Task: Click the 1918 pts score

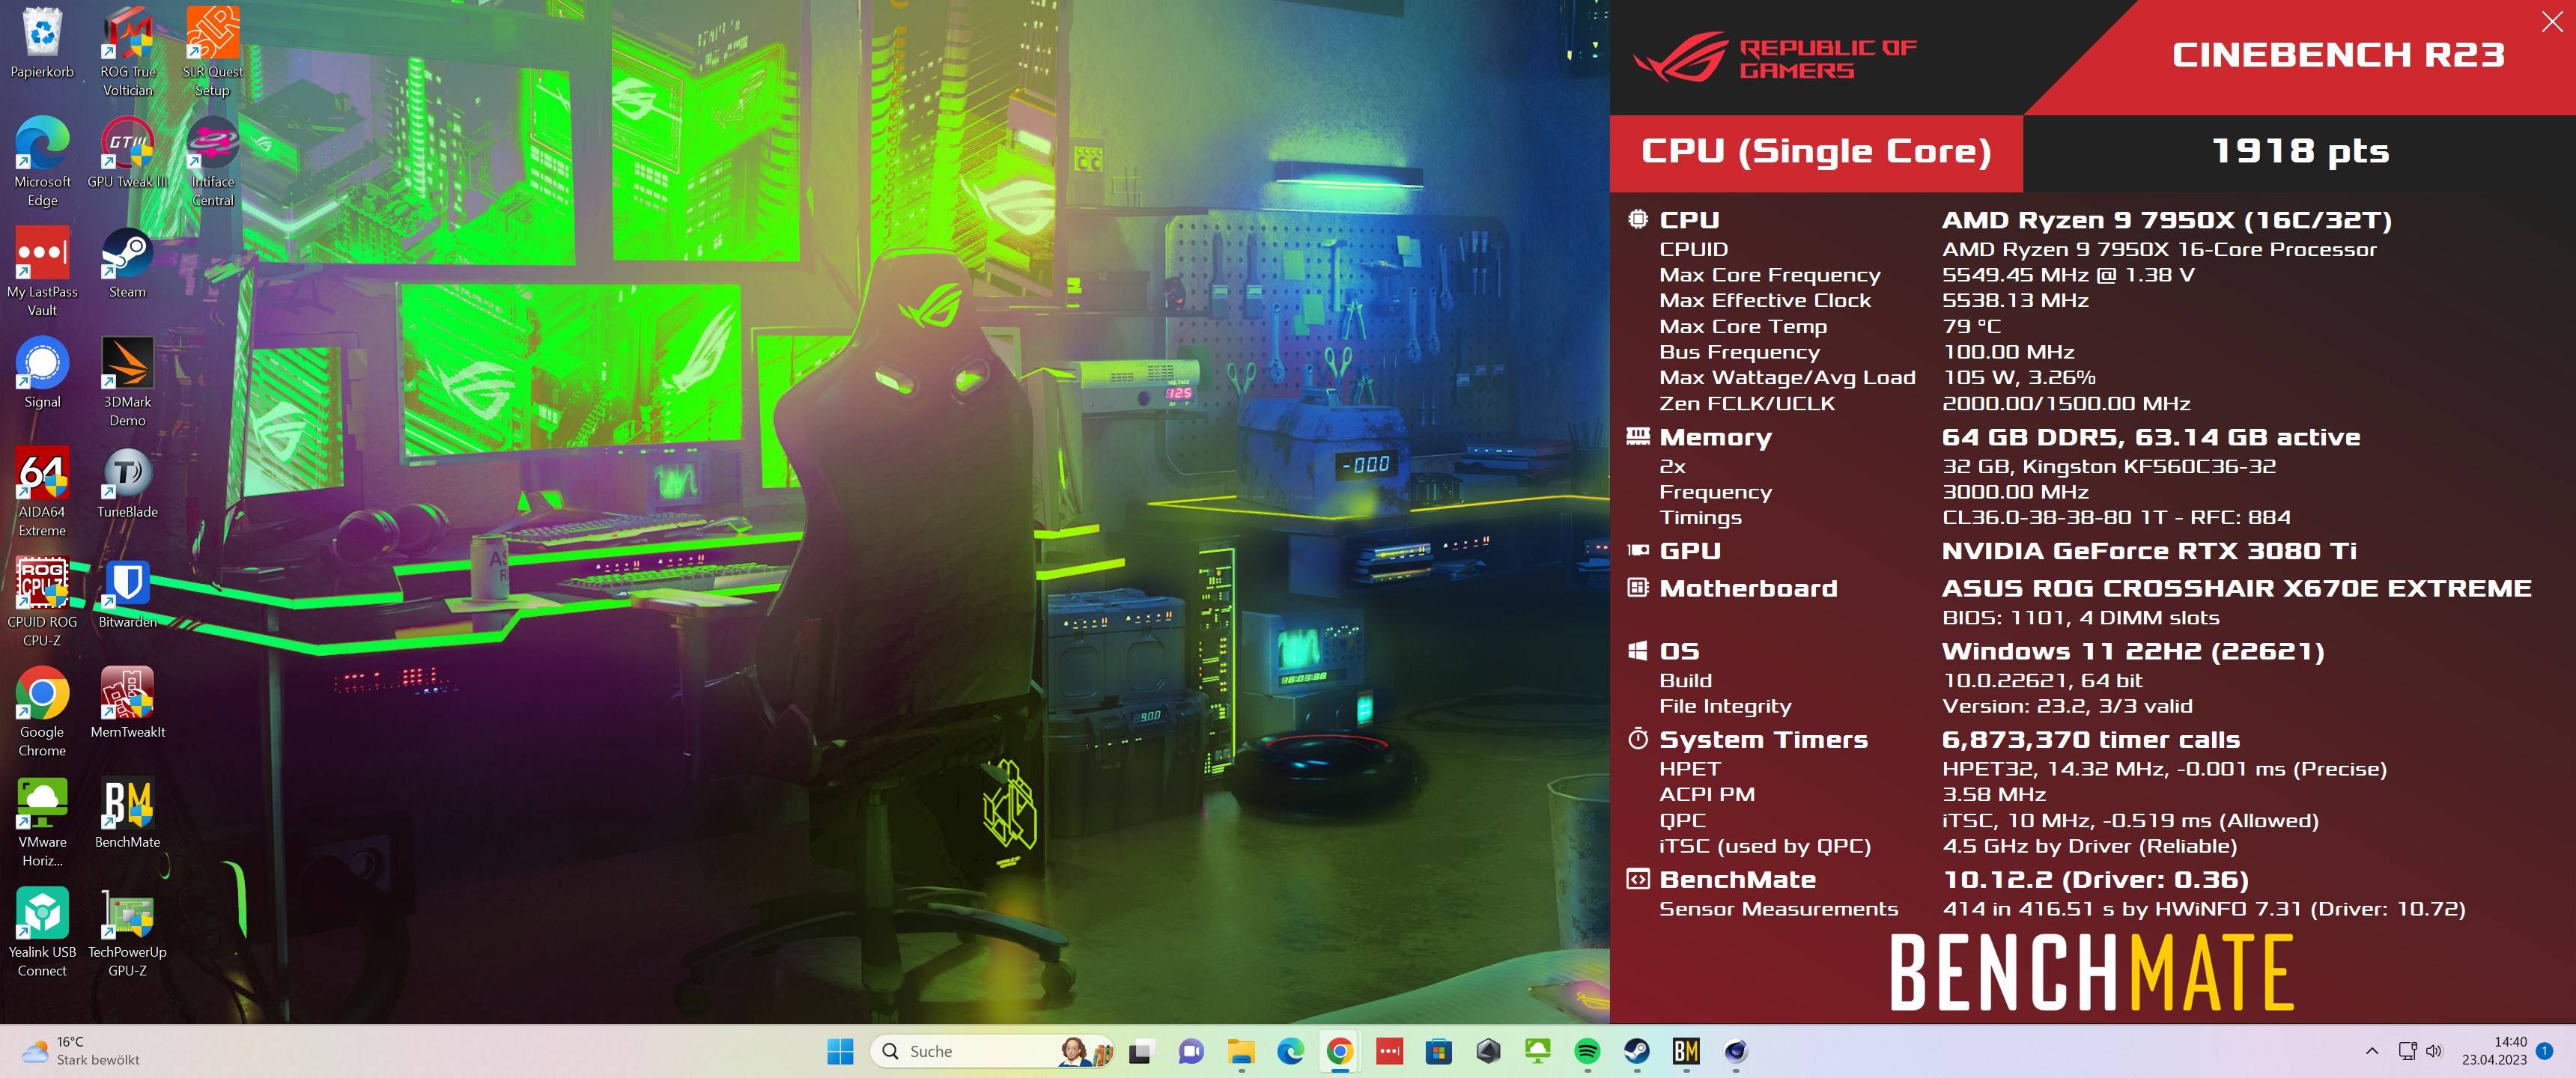Action: click(2299, 152)
